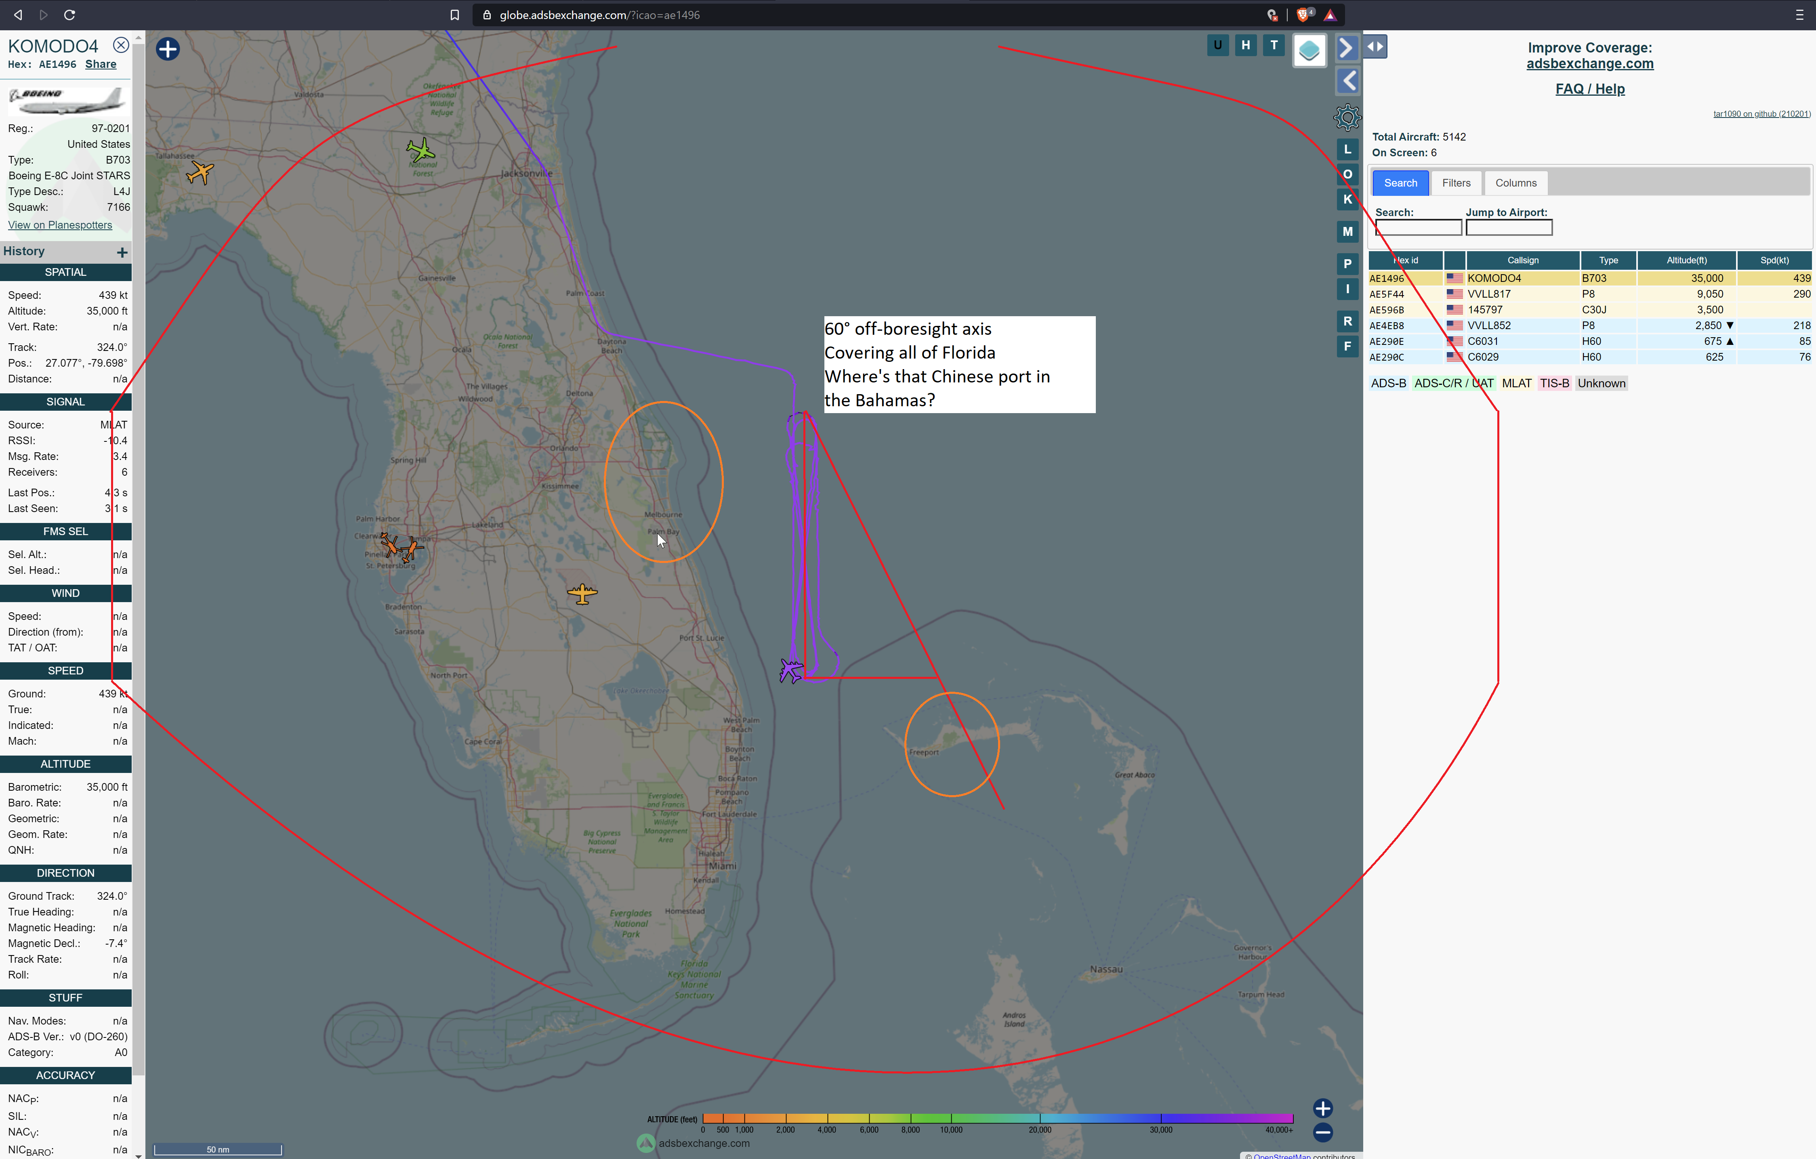Screen dimensions: 1816x1159
Task: Select the yellow aircraft in central Florida
Action: (582, 594)
